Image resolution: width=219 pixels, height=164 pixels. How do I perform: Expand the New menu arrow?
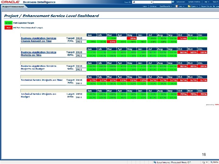pyautogui.click(x=183, y=6)
